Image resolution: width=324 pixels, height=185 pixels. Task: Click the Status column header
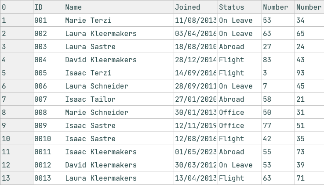[x=240, y=7]
